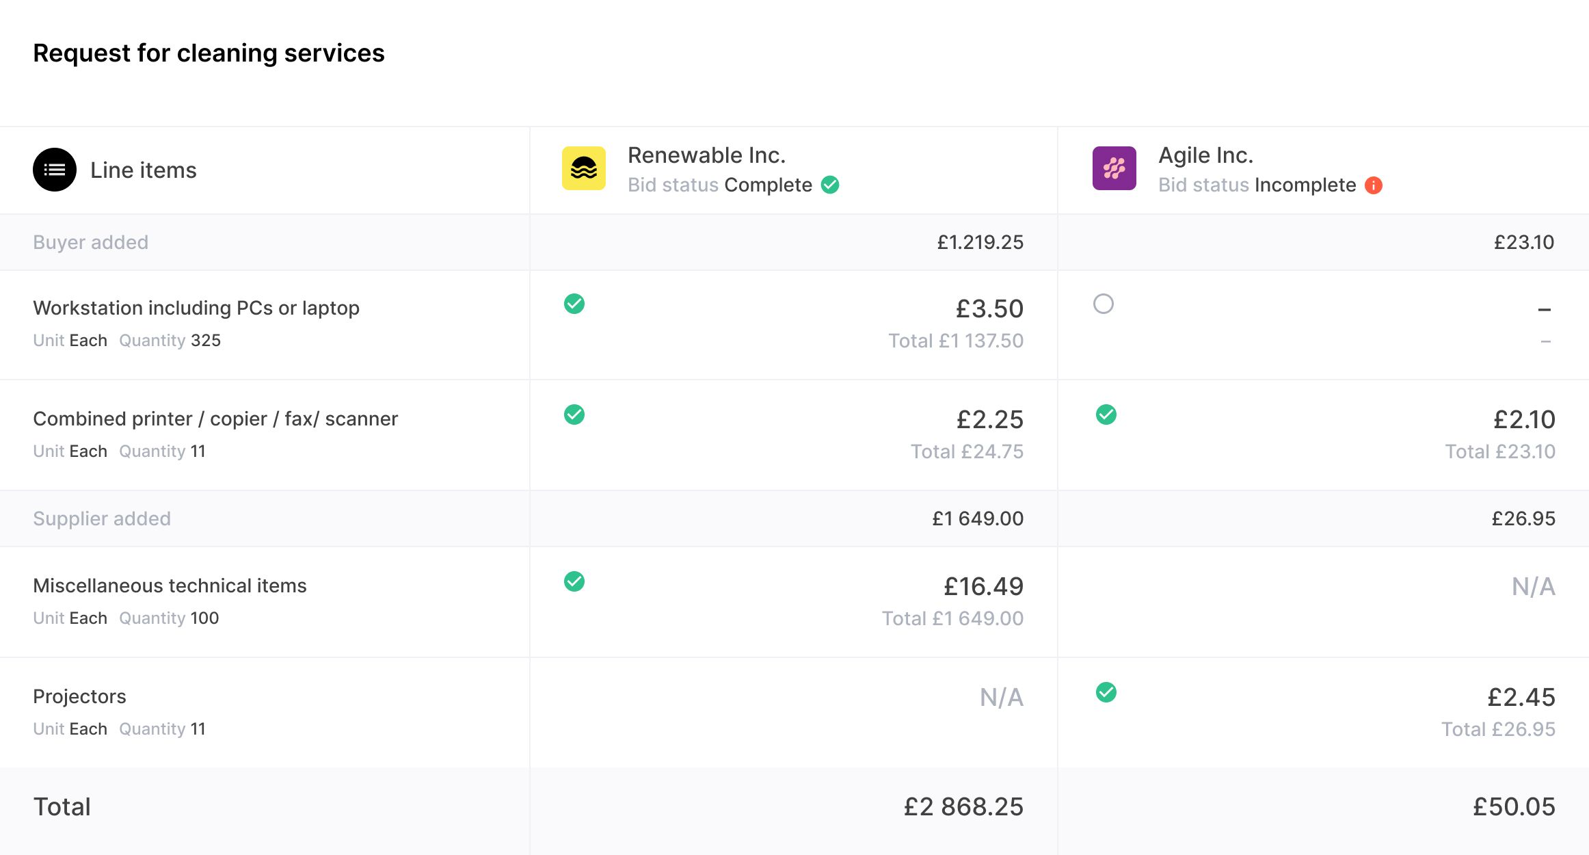Click the red Incomplete bid status info icon
1589x855 pixels.
[x=1374, y=185]
